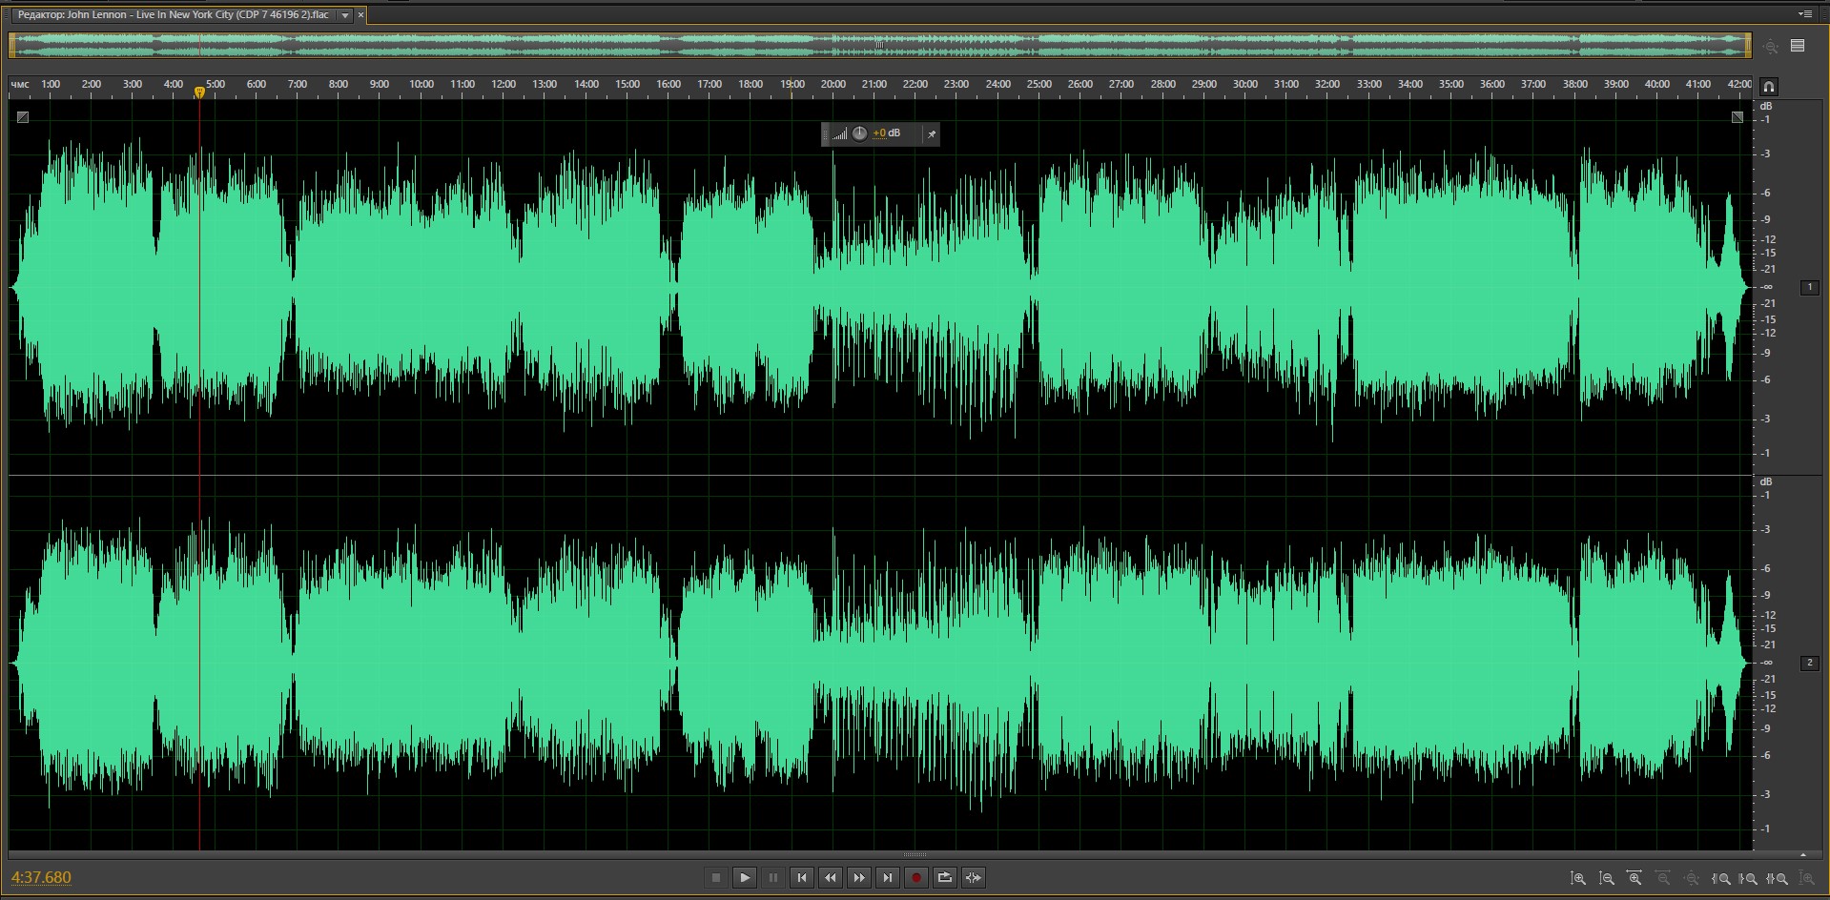Jump the playhead to the previous marker

(802, 878)
